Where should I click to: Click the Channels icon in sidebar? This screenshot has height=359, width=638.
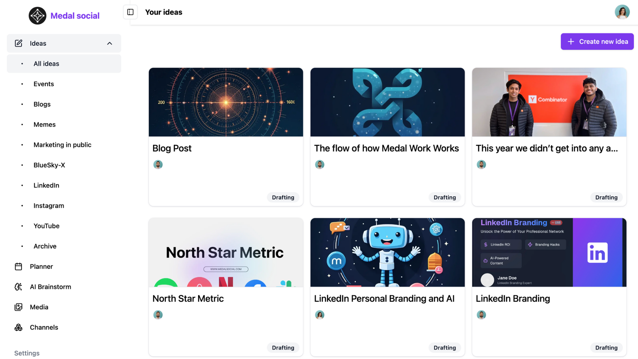pyautogui.click(x=19, y=327)
